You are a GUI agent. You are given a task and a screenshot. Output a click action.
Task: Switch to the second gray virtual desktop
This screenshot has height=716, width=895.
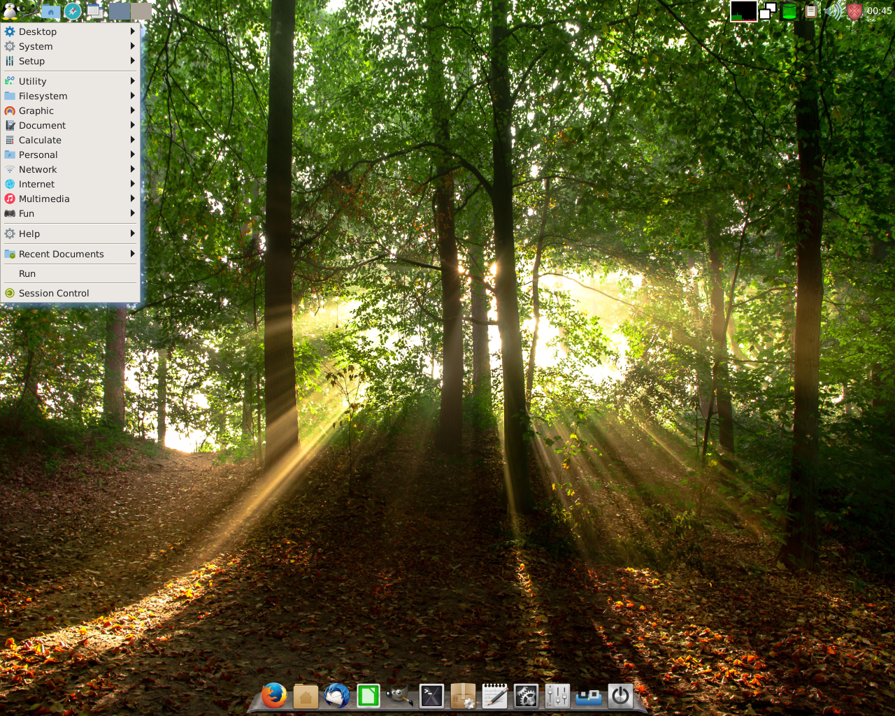(x=141, y=10)
